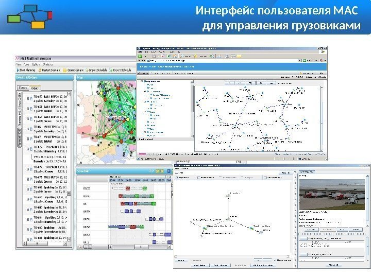Select the vertical Planned orders tab
The width and height of the screenshot is (371, 278).
20,137
